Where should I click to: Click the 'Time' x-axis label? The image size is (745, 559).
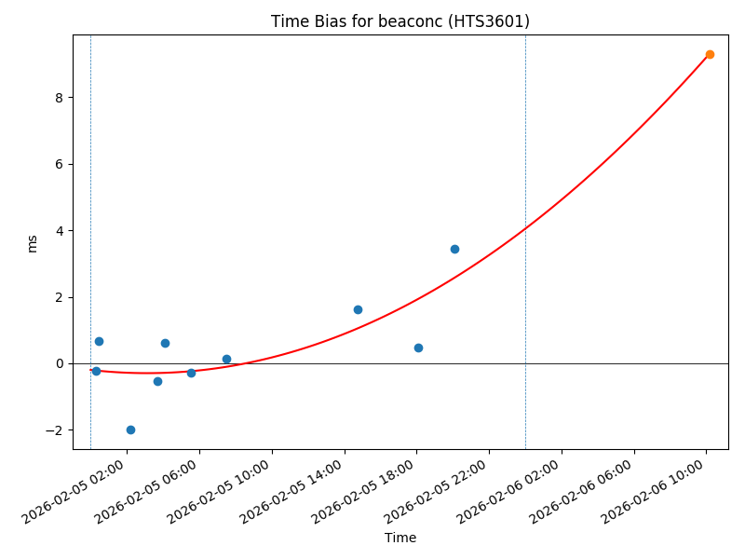pyautogui.click(x=400, y=538)
